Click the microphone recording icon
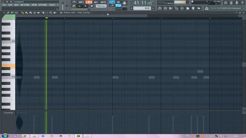The height and width of the screenshot is (138, 246). pos(237,3)
